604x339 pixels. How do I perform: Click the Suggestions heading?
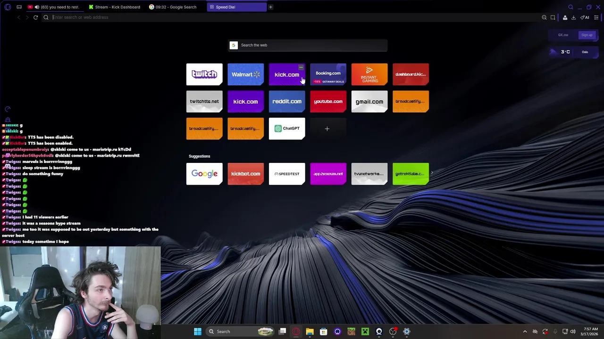(x=199, y=156)
